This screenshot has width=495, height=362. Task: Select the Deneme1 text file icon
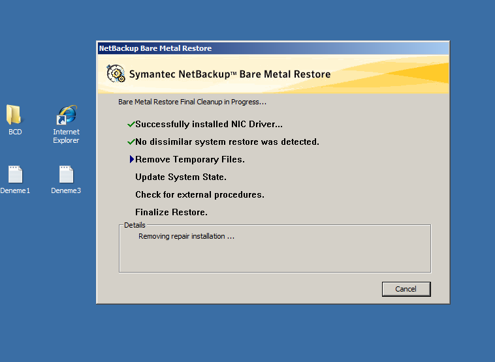(x=16, y=174)
